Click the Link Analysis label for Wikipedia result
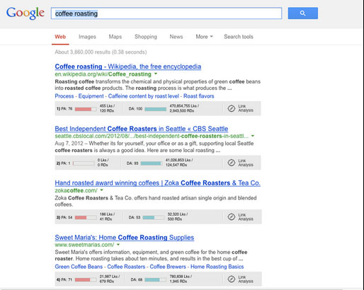 pyautogui.click(x=246, y=108)
